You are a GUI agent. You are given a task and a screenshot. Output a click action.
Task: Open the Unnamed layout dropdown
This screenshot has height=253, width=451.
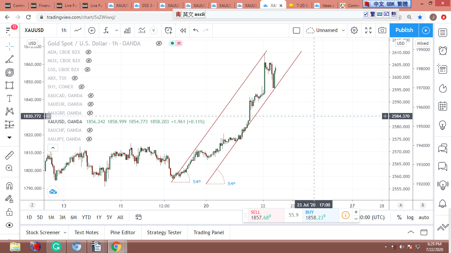326,30
